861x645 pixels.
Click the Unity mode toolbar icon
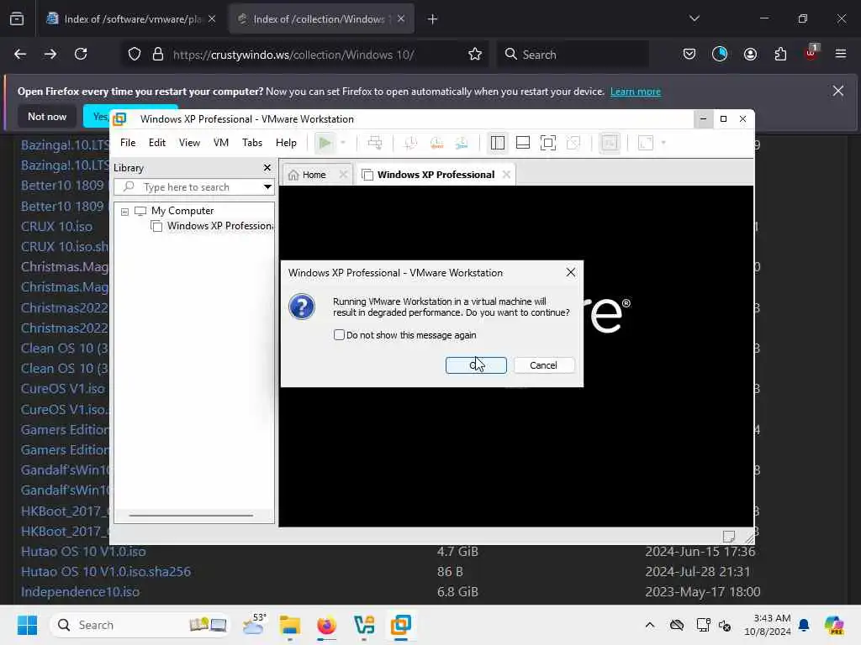[x=573, y=143]
